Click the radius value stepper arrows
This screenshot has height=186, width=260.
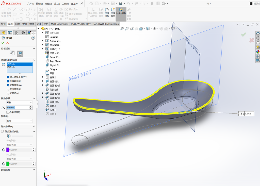pyautogui.click(x=31, y=107)
